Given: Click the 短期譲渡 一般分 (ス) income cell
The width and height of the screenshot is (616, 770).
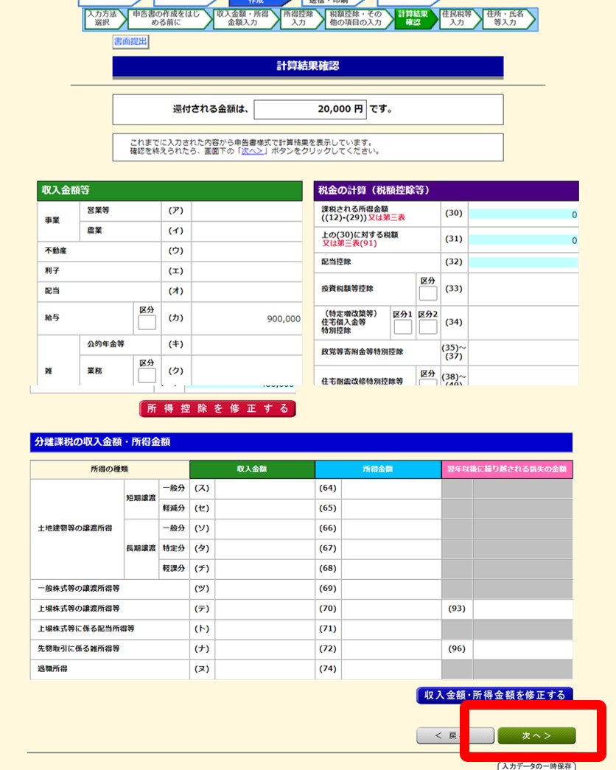Looking at the screenshot, I should point(265,488).
